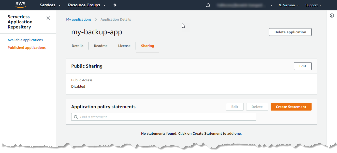Click the pin shortcuts icon

pos(115,5)
